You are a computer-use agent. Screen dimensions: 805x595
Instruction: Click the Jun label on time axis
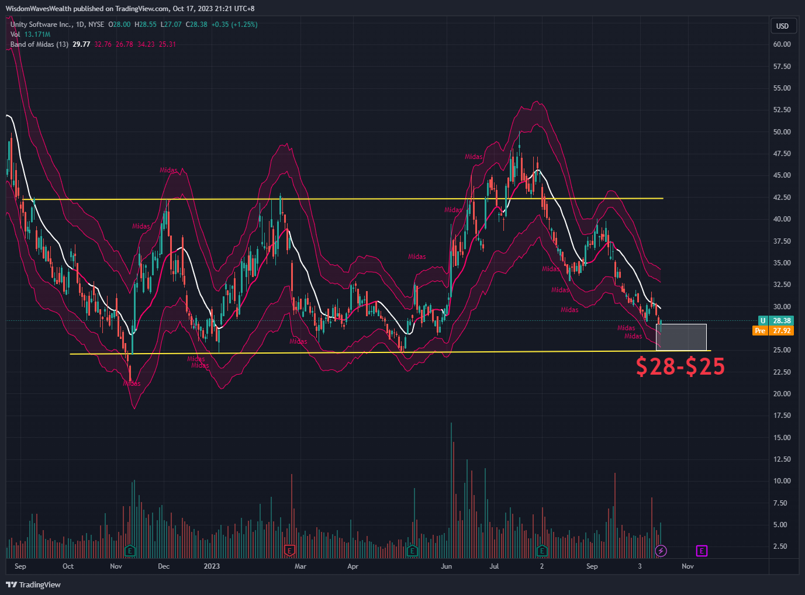447,566
